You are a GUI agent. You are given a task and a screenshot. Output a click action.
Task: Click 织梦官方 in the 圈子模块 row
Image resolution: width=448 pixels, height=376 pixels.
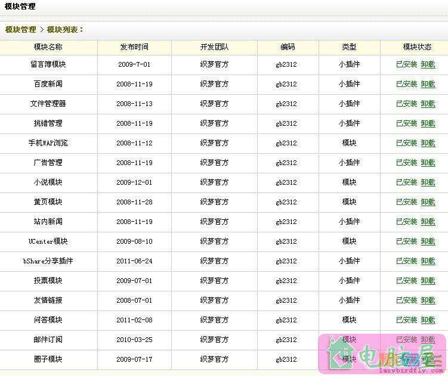click(214, 359)
